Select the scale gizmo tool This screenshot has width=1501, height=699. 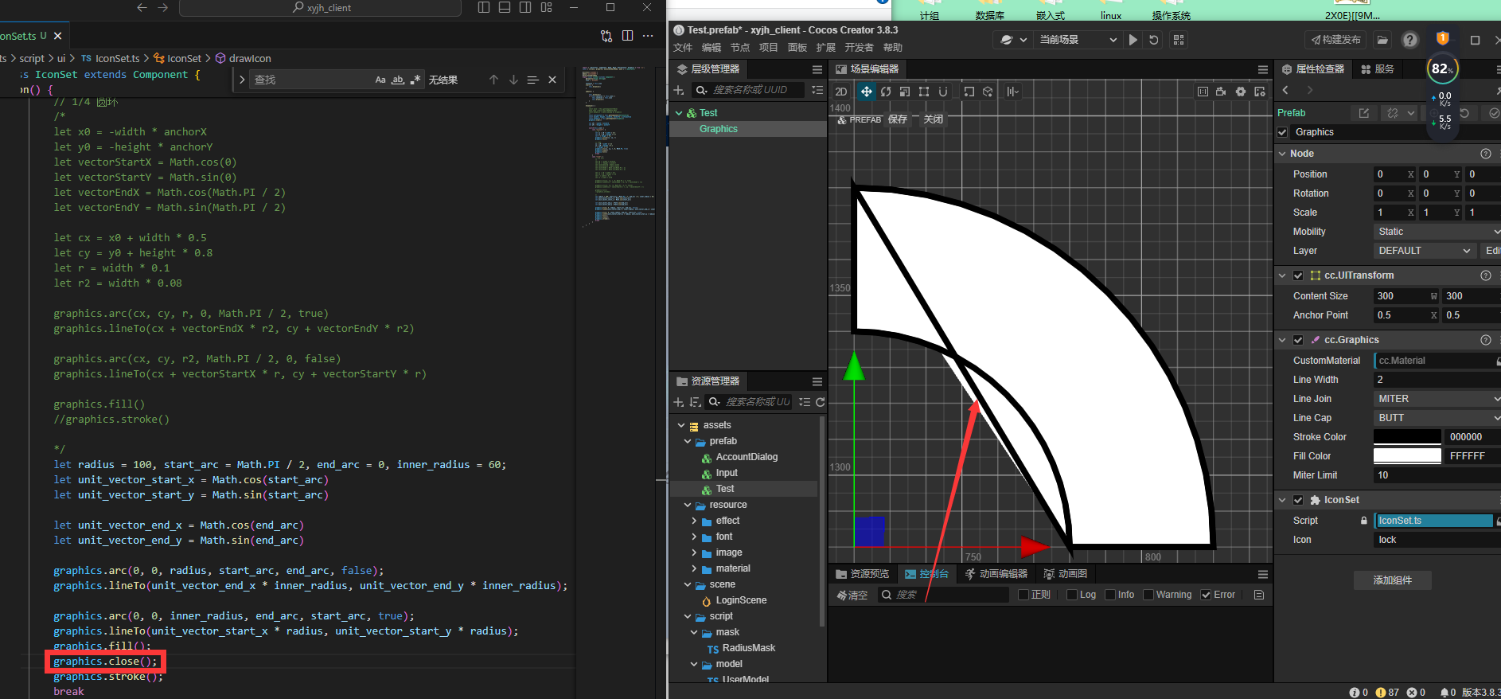pyautogui.click(x=905, y=92)
